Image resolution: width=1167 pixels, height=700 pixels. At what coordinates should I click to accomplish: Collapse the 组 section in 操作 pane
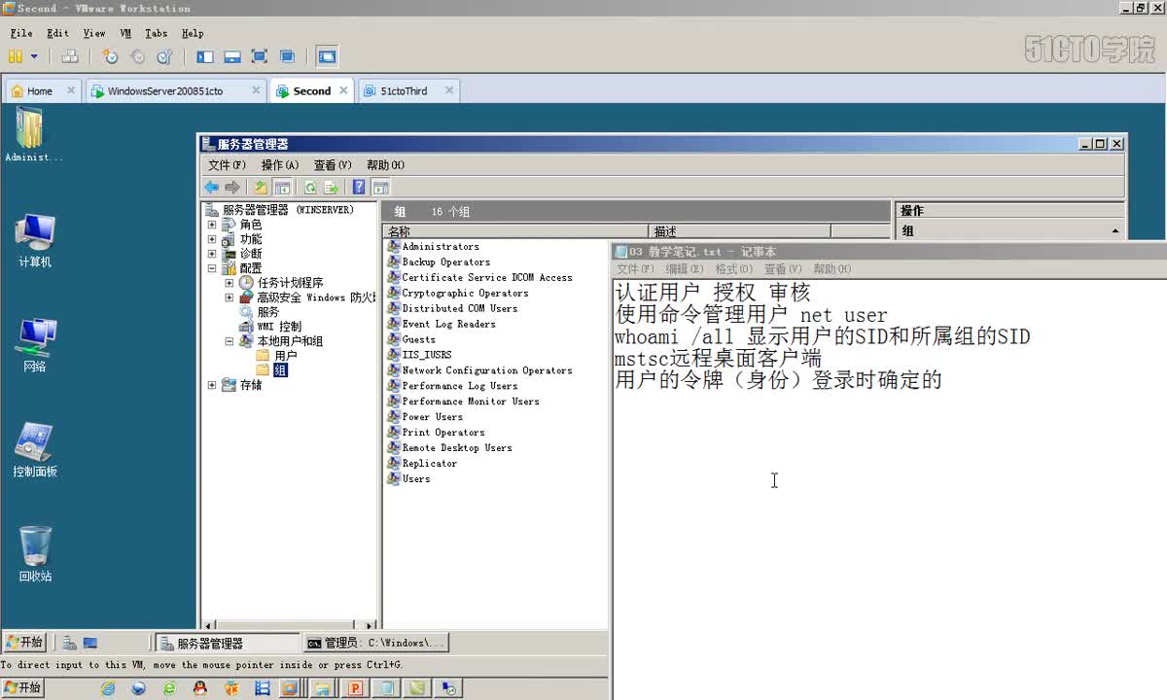(1114, 231)
